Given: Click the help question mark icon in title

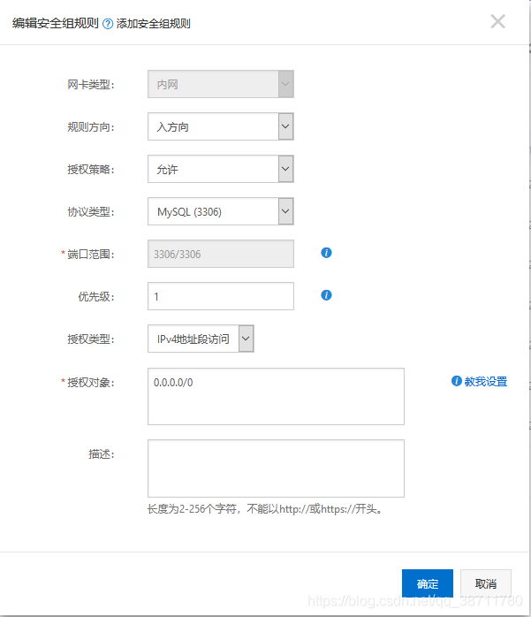Looking at the screenshot, I should click(108, 24).
